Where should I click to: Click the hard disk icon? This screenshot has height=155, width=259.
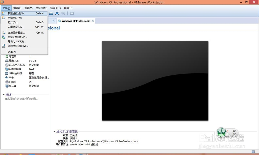pos(7,61)
